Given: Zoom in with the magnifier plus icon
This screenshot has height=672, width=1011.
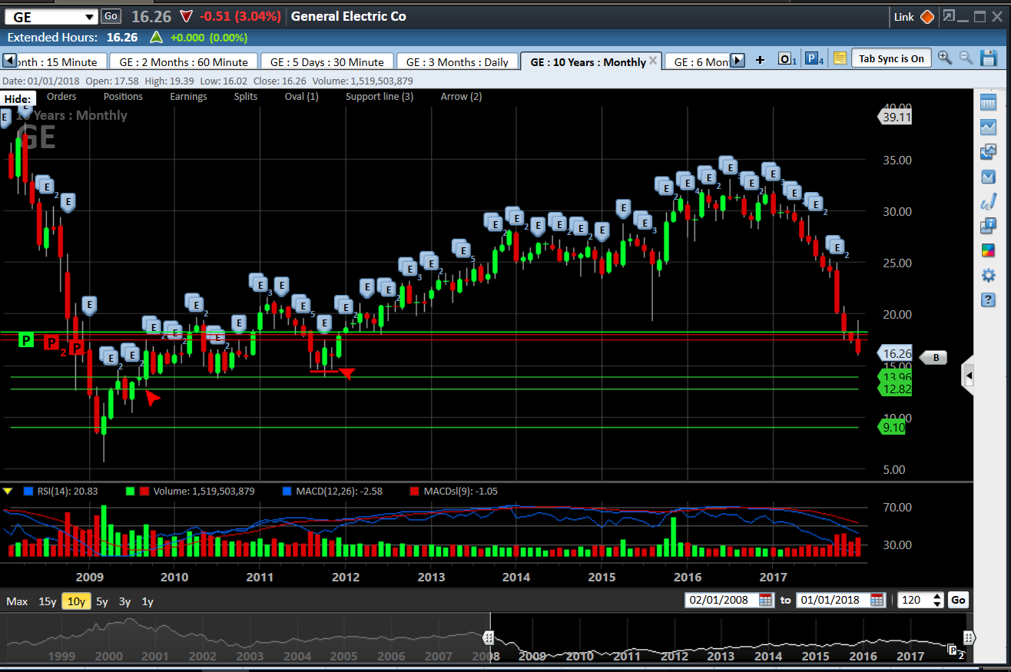Looking at the screenshot, I should [x=945, y=58].
